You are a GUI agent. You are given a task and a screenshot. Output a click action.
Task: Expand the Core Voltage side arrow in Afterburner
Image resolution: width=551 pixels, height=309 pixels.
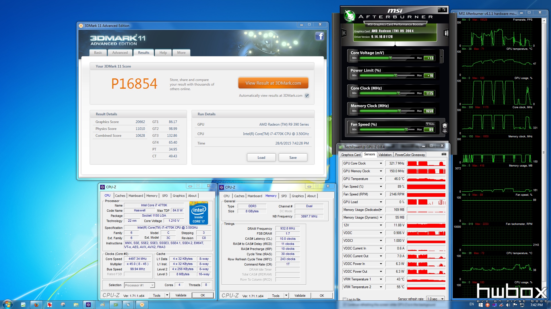click(441, 57)
